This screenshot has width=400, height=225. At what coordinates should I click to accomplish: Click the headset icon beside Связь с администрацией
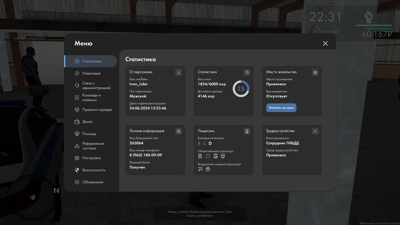[x=77, y=86]
